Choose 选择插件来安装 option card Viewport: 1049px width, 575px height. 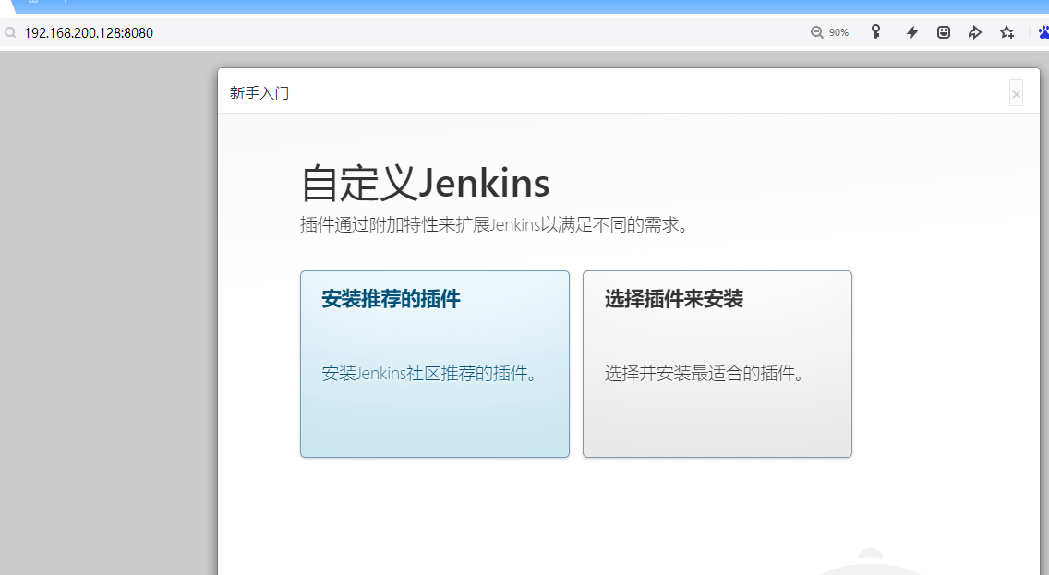717,364
